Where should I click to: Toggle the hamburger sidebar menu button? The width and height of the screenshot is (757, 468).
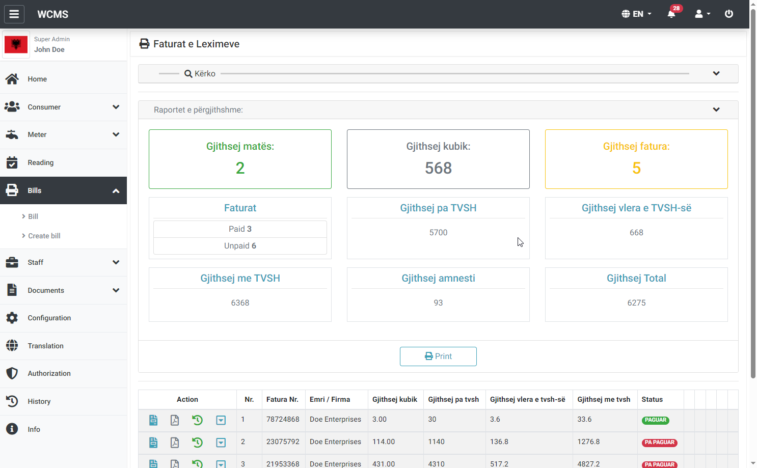pyautogui.click(x=14, y=14)
